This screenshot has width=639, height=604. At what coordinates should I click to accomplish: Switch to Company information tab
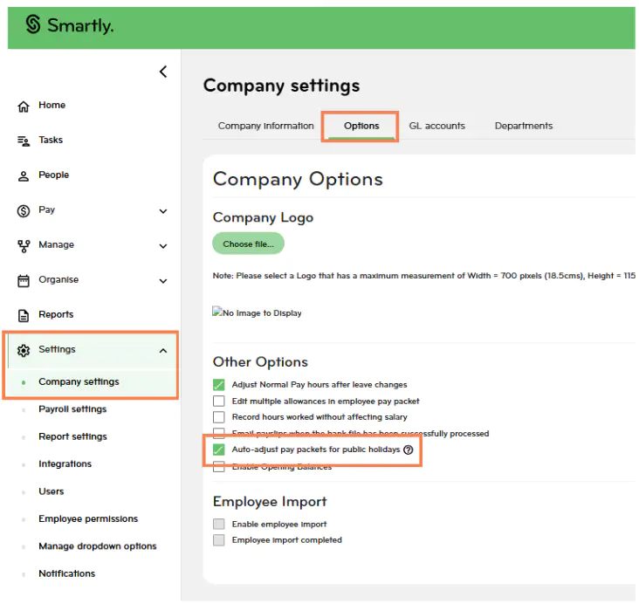click(x=265, y=126)
